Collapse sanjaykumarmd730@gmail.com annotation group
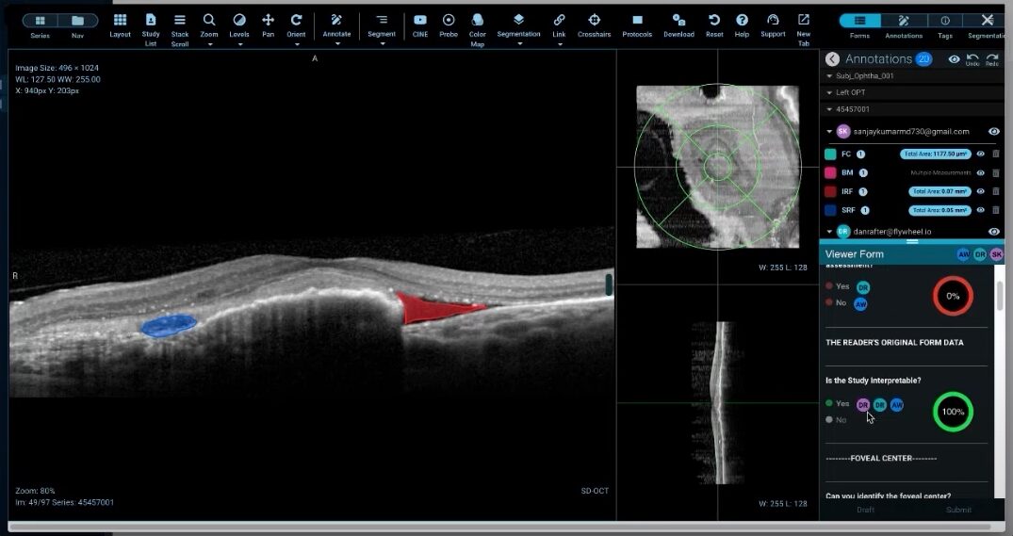 pyautogui.click(x=829, y=132)
